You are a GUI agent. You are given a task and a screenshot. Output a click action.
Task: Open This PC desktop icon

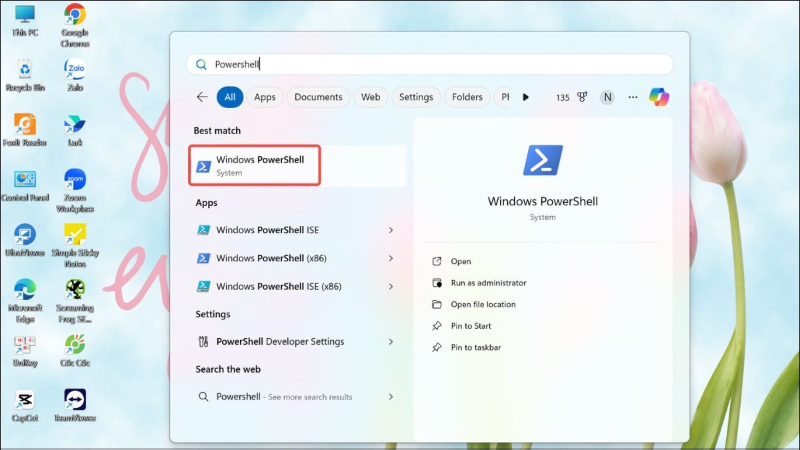coord(25,20)
